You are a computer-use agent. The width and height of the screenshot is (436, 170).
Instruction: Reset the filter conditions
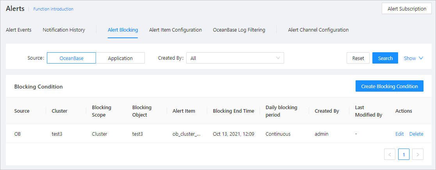[358, 58]
